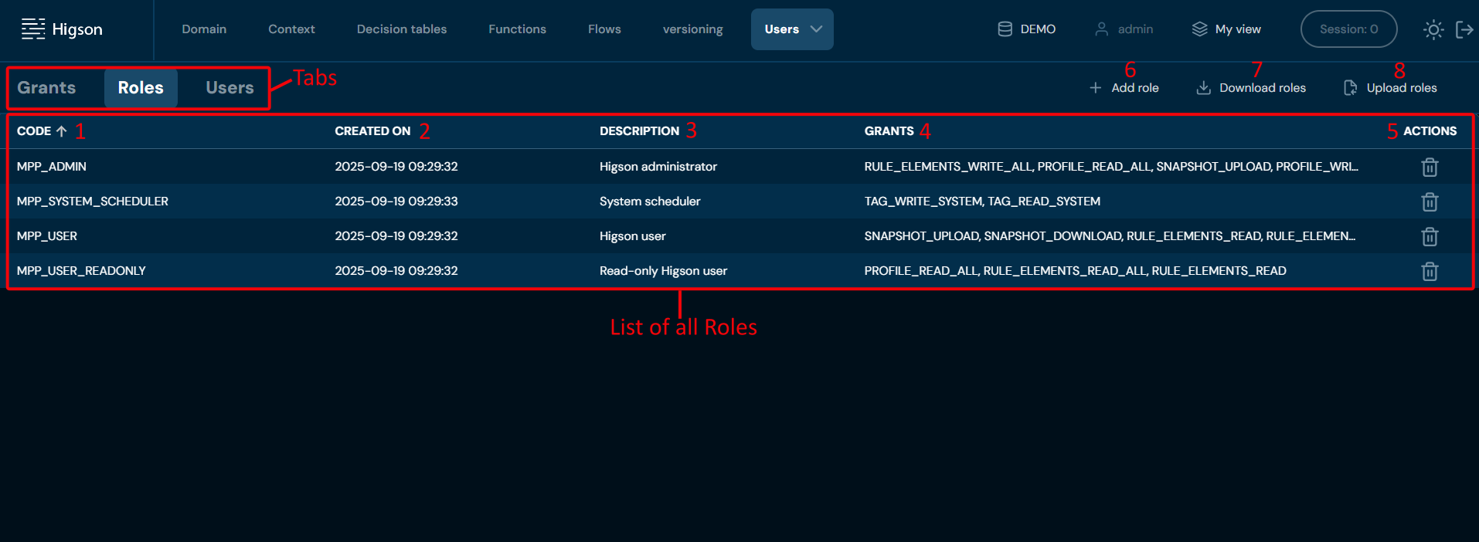Switch to the Users tab

[x=229, y=88]
